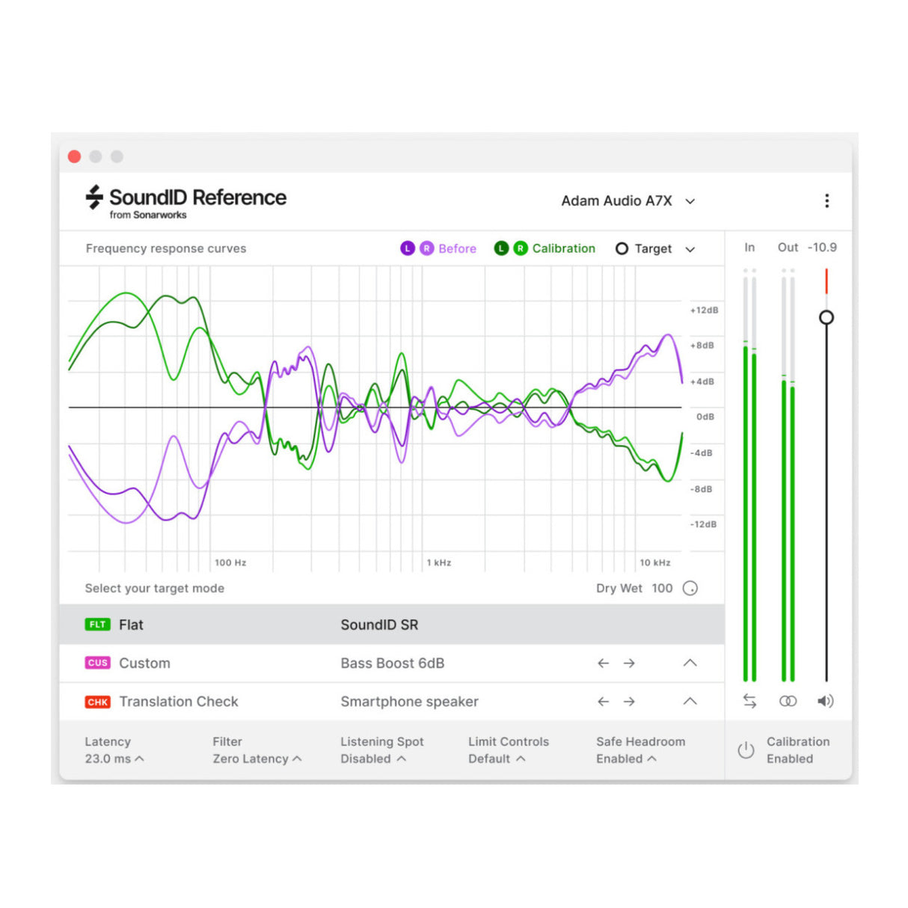Toggle the Target curve circle
This screenshot has width=908, height=908.
click(622, 248)
